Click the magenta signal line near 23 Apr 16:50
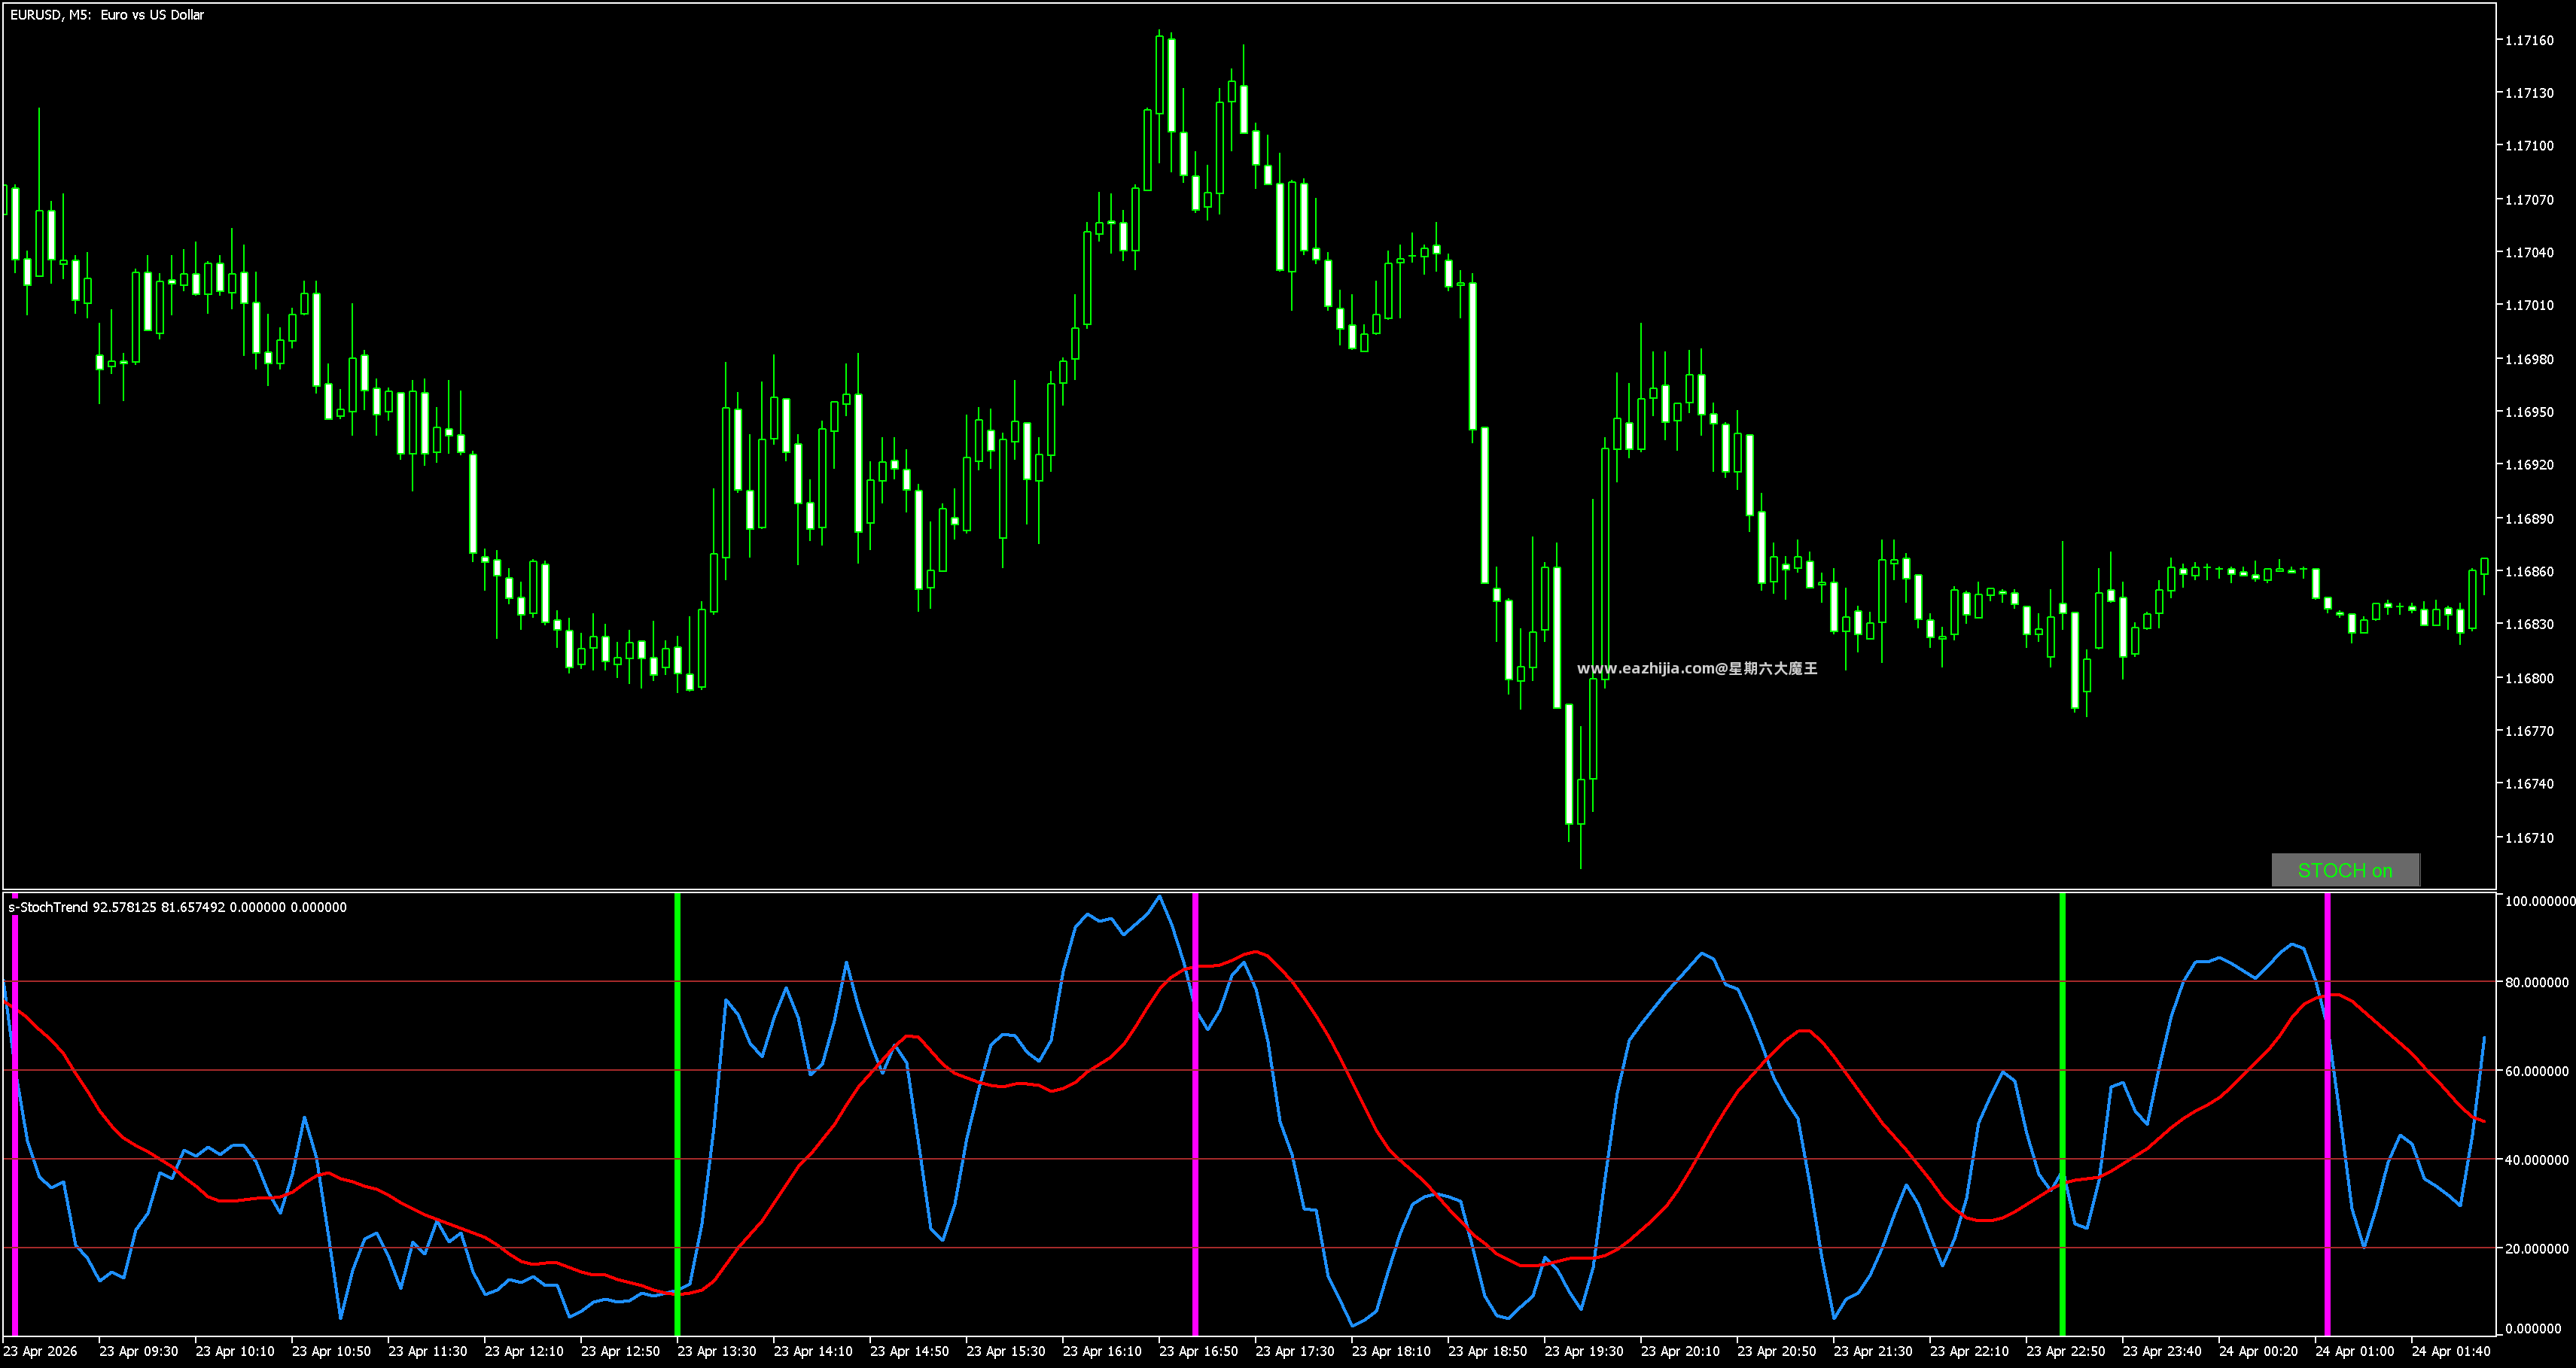The image size is (2576, 1368). [1195, 1114]
